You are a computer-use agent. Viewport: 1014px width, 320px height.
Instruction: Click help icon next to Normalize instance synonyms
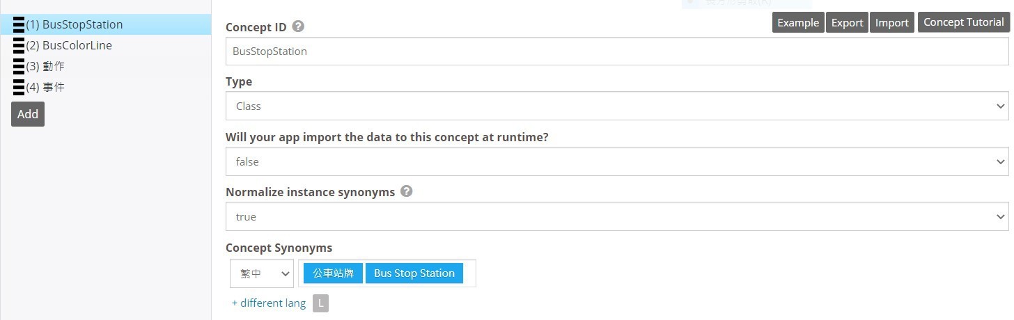tap(407, 191)
